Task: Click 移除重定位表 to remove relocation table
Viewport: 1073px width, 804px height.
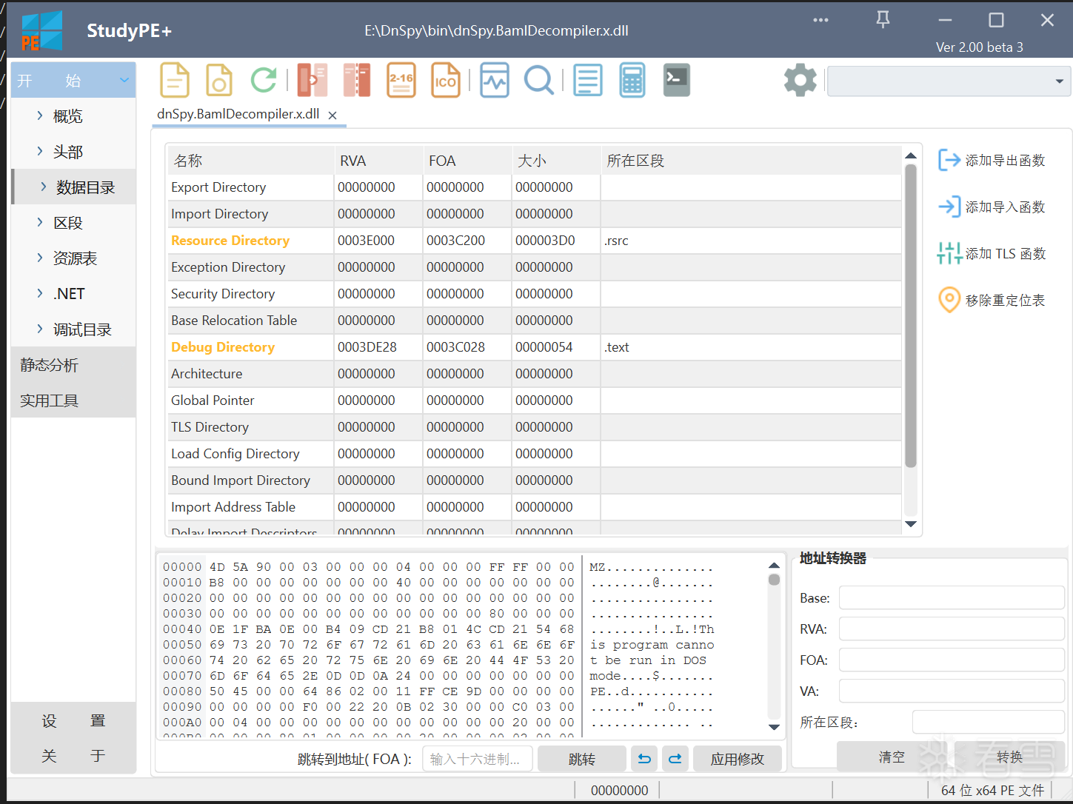Action: pyautogui.click(x=1006, y=300)
